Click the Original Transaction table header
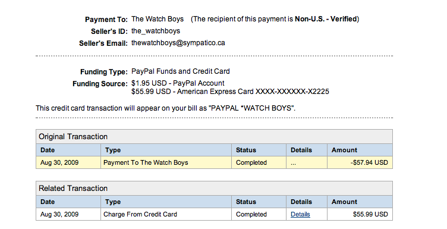Image resolution: width=447 pixels, height=229 pixels. (214, 137)
